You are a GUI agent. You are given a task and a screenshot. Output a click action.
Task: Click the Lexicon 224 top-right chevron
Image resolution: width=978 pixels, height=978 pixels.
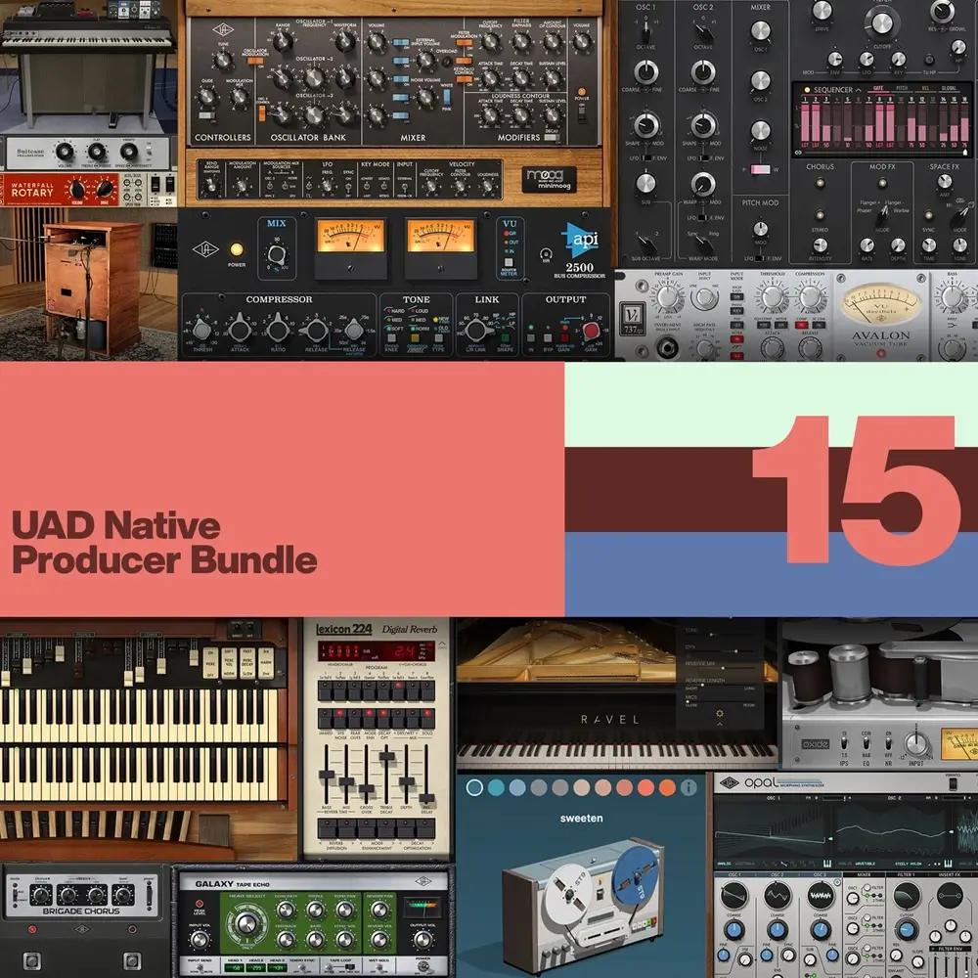tap(442, 645)
